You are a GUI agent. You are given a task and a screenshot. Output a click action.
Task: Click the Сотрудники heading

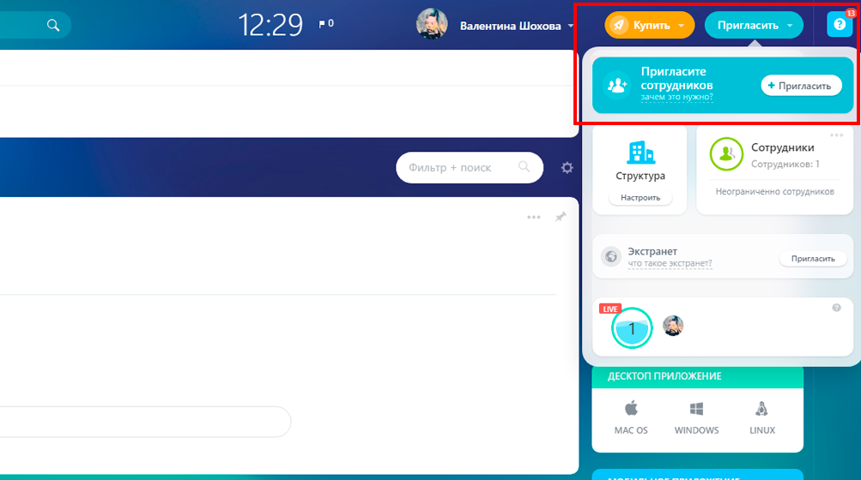coord(783,147)
